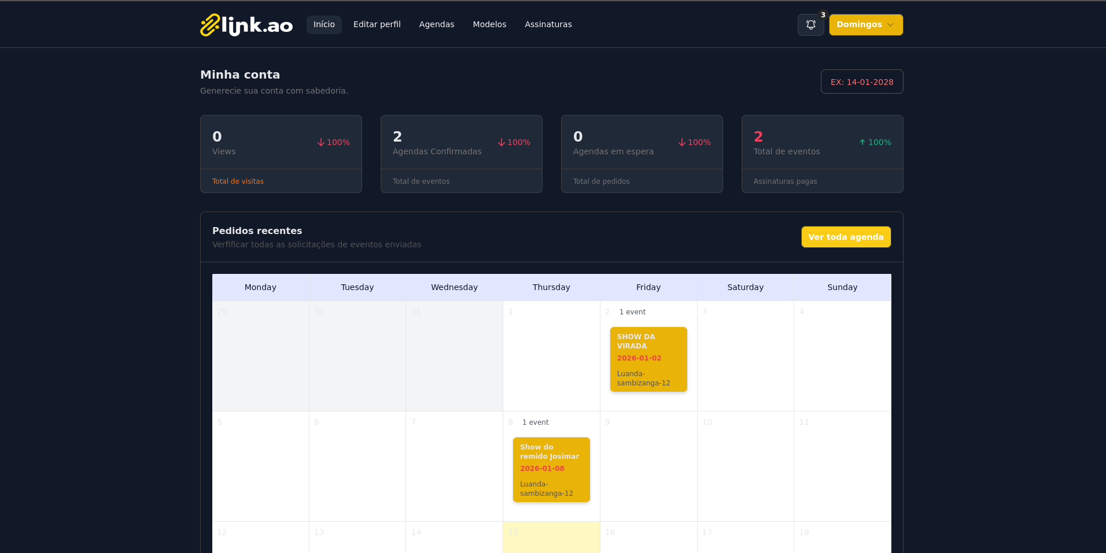The image size is (1106, 553).
Task: Click the down arrow icon on Views card
Action: point(321,142)
